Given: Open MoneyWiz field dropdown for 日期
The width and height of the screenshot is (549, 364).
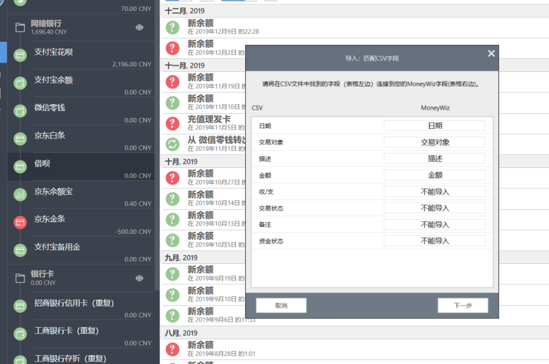Looking at the screenshot, I should pos(434,125).
